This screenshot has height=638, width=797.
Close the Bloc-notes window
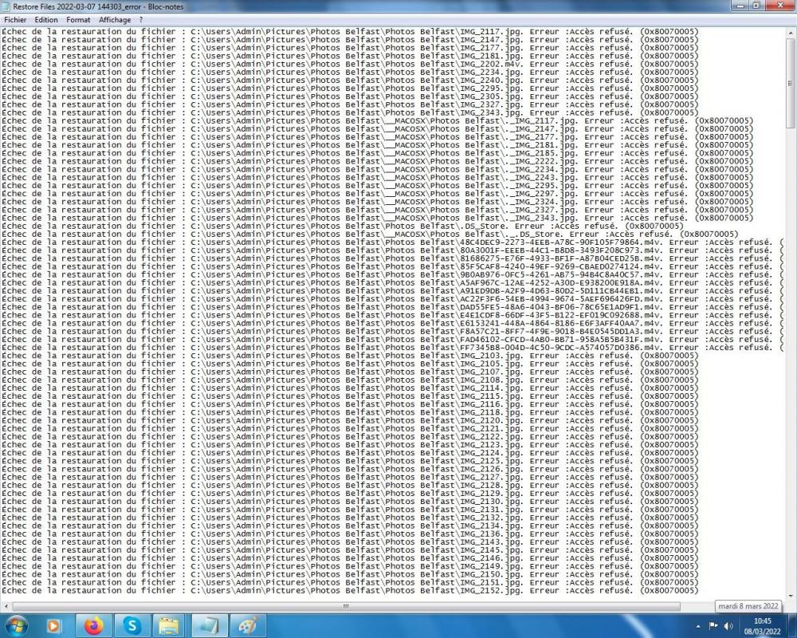click(x=780, y=6)
